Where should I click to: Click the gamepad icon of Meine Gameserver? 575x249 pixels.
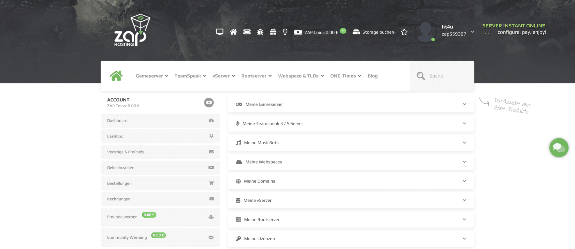[x=239, y=104]
